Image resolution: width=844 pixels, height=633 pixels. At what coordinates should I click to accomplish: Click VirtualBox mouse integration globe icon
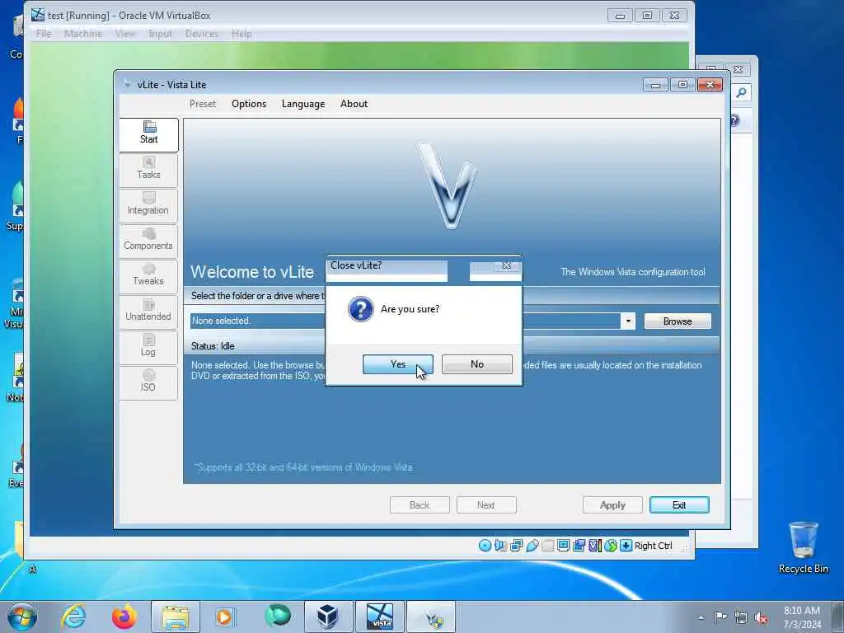611,546
